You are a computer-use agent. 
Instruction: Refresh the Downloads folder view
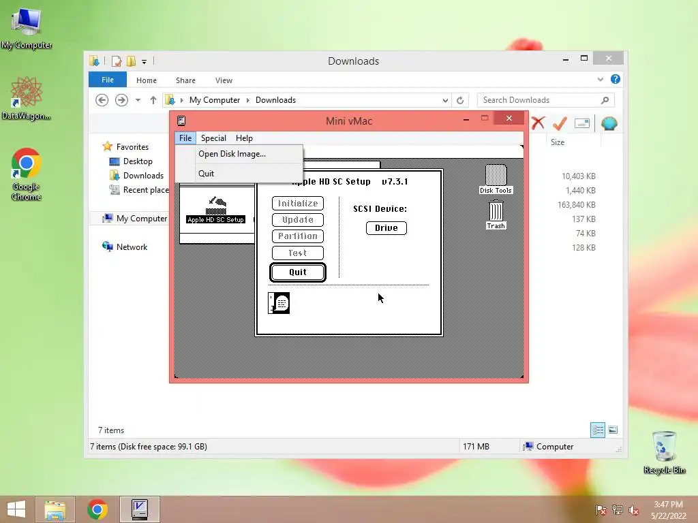[460, 100]
